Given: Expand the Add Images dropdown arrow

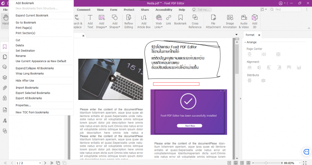Looking at the screenshot, I should tap(106, 27).
